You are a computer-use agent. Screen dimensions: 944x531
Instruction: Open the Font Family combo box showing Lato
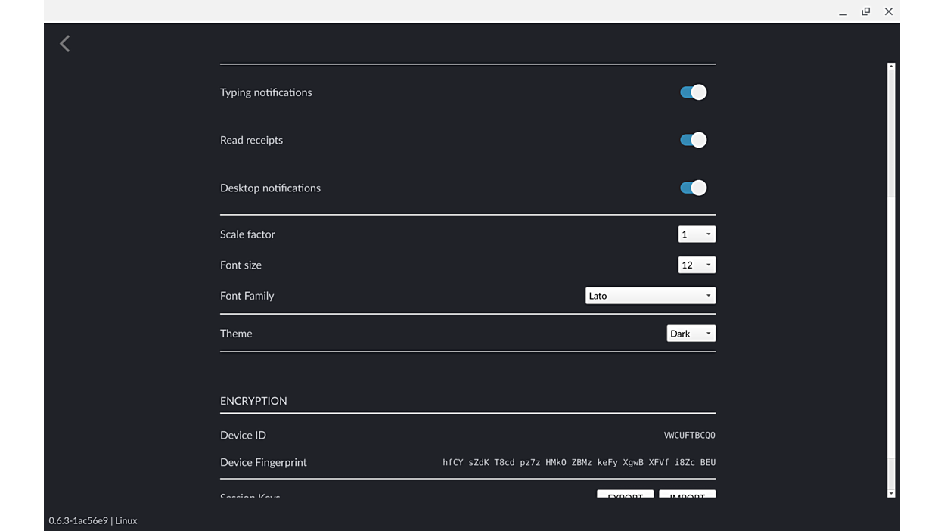click(650, 296)
